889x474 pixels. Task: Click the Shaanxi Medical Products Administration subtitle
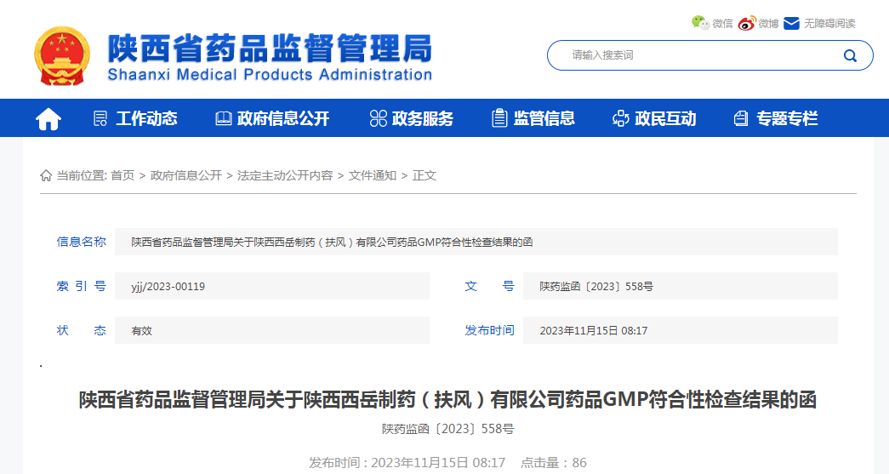[270, 75]
